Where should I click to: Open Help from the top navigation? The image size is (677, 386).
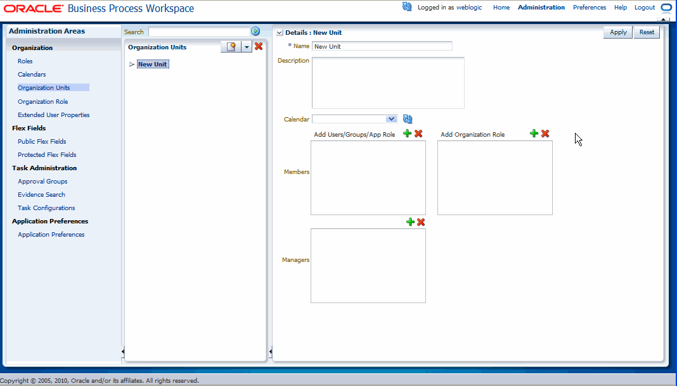[x=621, y=8]
